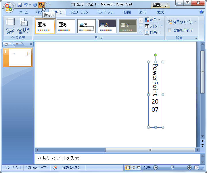Click the spell check status icon
This screenshot has height=173, width=207.
[x=55, y=168]
